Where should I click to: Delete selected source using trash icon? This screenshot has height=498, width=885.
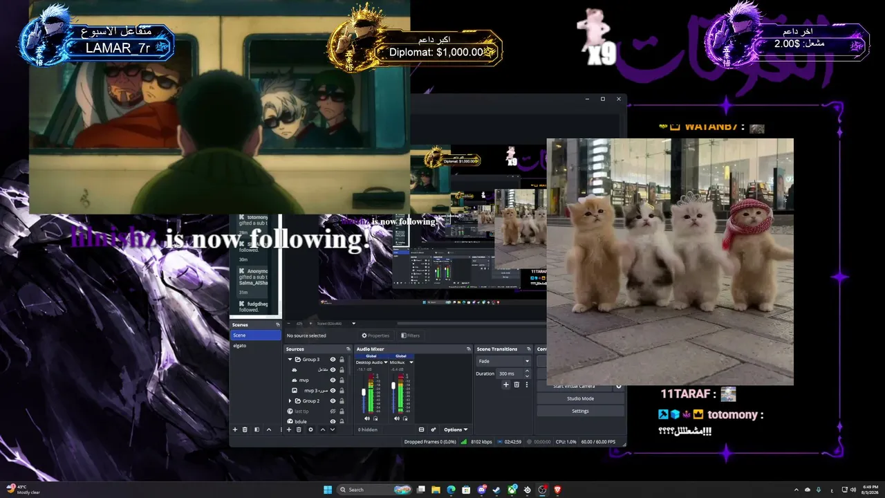point(299,430)
